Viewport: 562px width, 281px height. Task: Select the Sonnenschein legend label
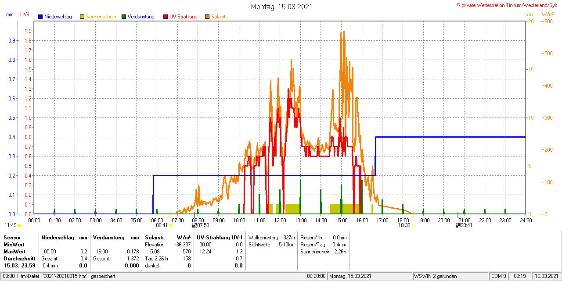(x=101, y=17)
